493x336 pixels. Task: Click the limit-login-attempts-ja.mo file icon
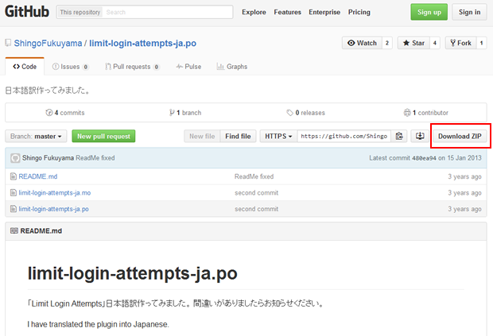coord(14,192)
